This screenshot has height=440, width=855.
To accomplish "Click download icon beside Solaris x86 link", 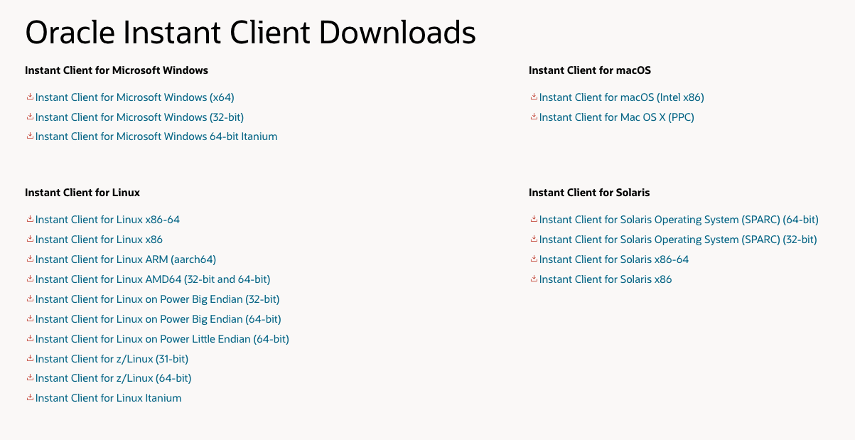I will point(534,279).
